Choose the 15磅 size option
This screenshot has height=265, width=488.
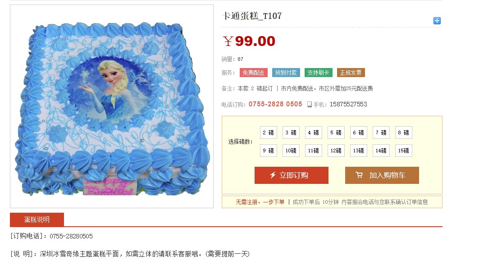tap(404, 151)
